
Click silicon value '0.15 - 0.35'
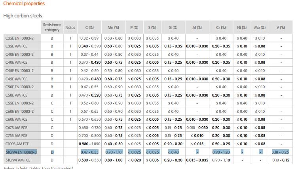(173, 46)
